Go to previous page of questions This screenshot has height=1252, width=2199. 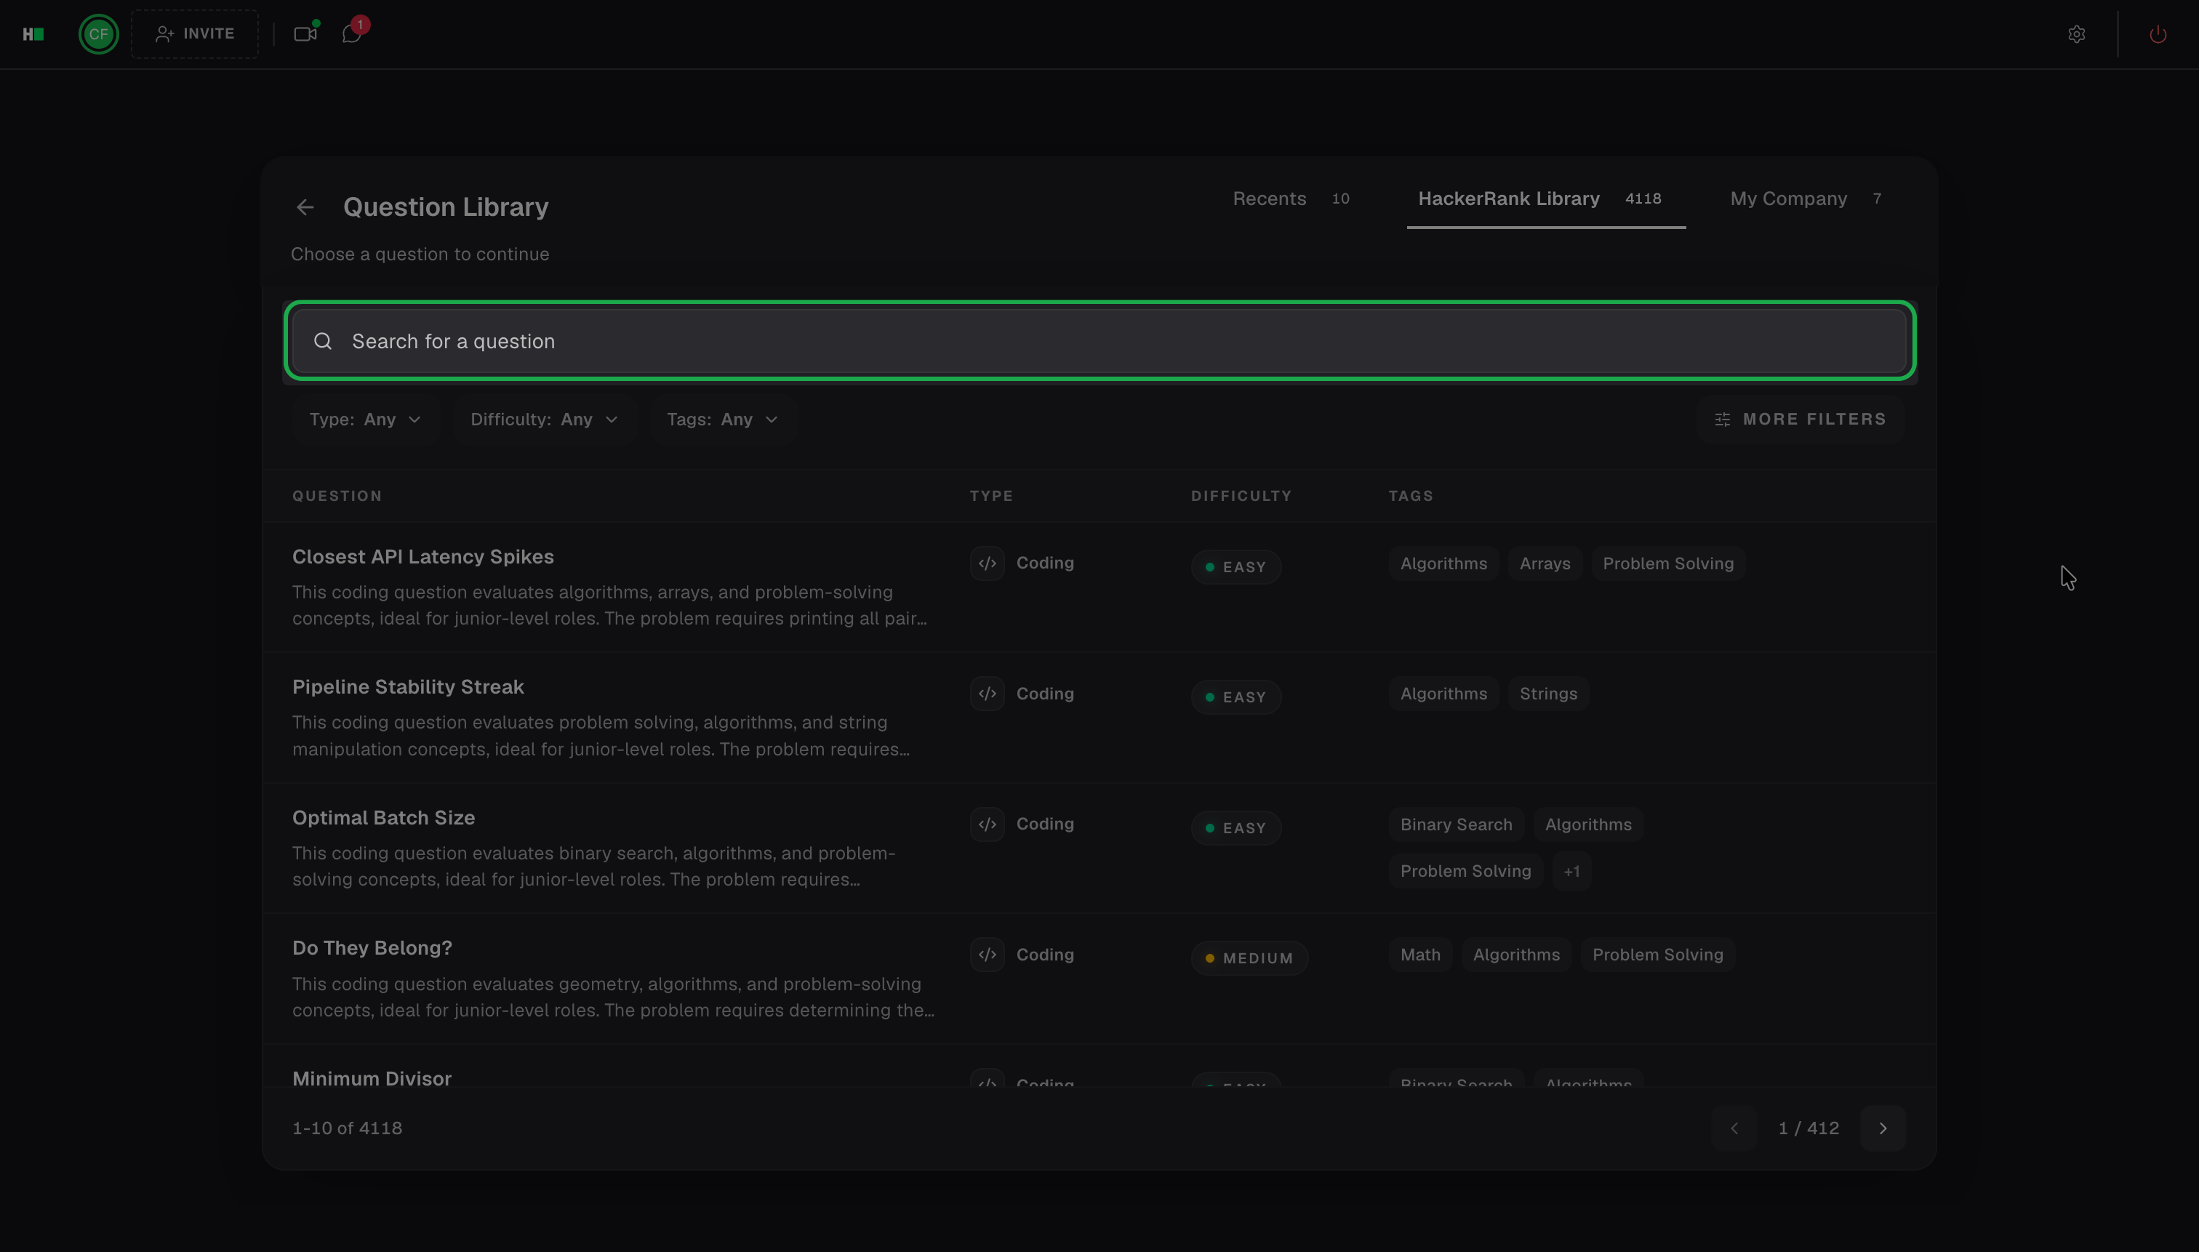(1734, 1128)
